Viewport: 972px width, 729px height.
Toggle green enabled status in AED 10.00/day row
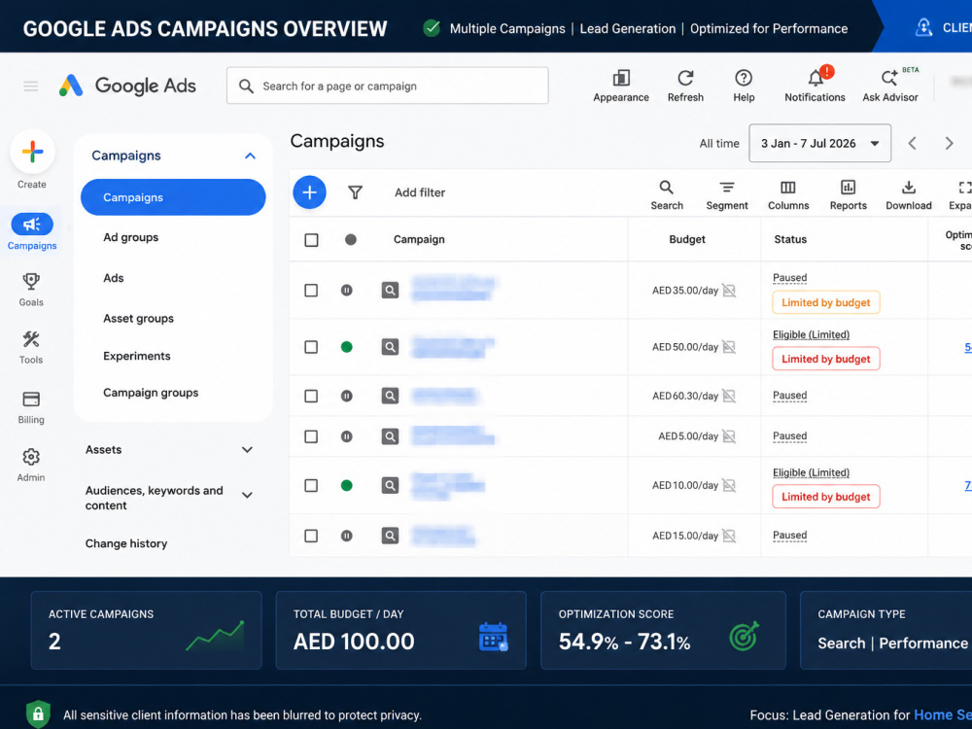(x=347, y=485)
